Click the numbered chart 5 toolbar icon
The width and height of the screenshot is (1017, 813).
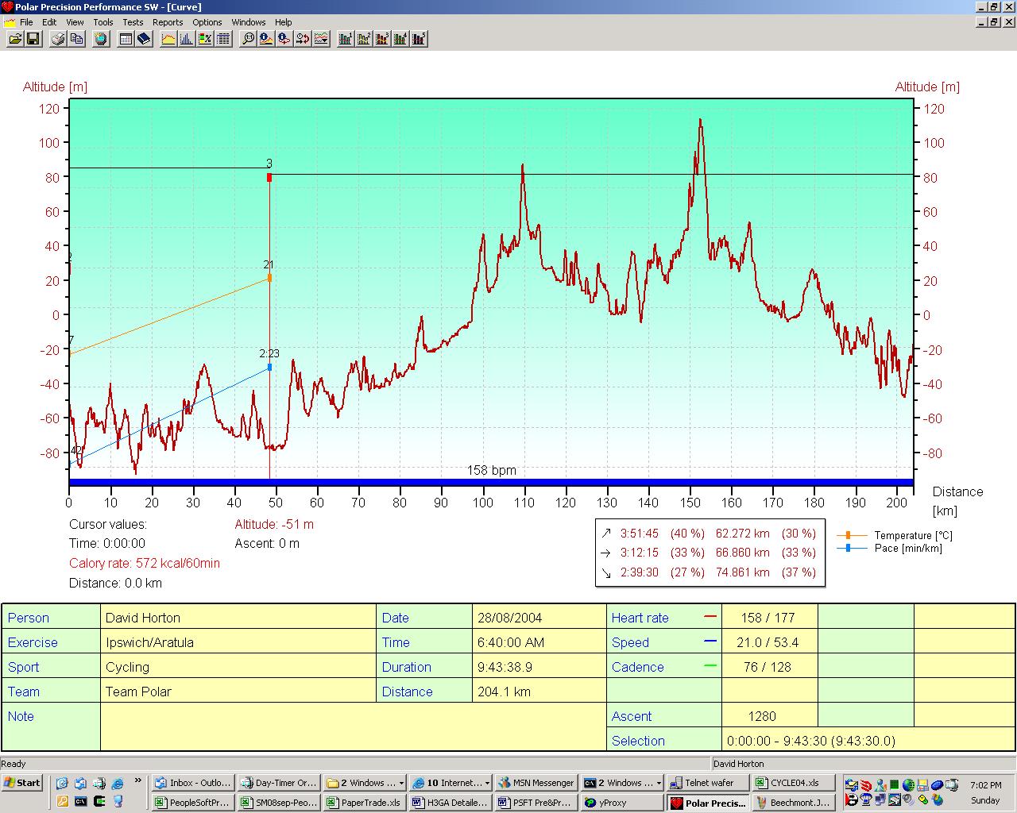pos(420,38)
